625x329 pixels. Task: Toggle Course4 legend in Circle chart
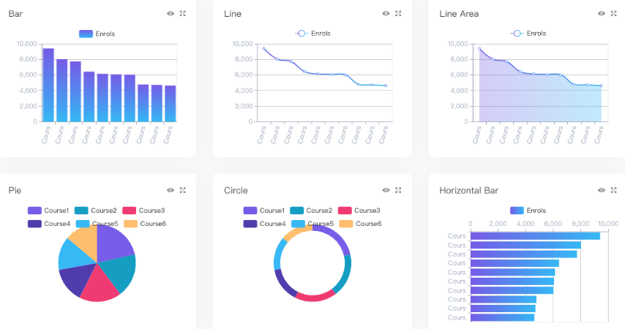[x=264, y=224]
